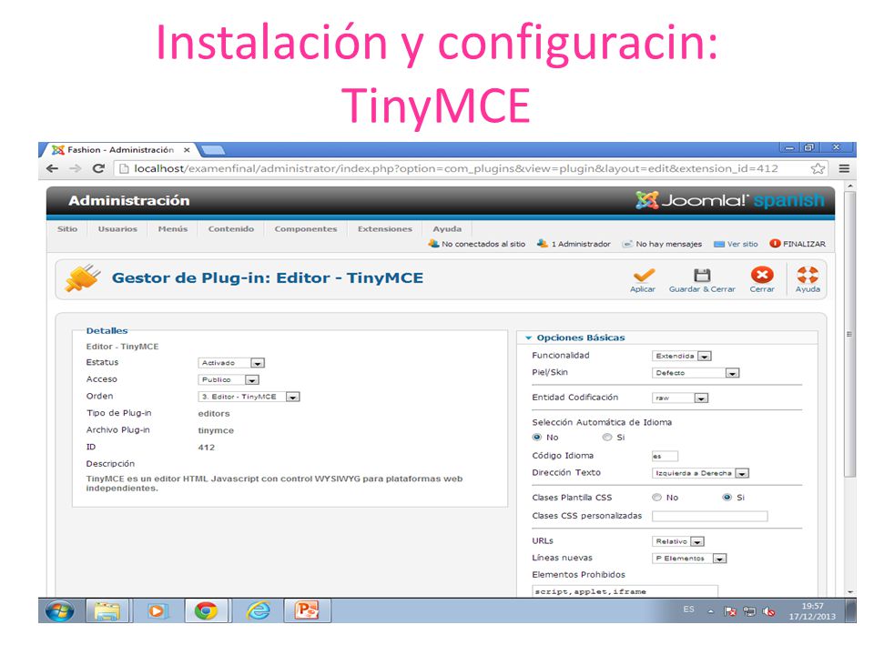This screenshot has height=655, width=874.
Task: Select No for Clases Plantilla CSS
Action: click(x=656, y=498)
